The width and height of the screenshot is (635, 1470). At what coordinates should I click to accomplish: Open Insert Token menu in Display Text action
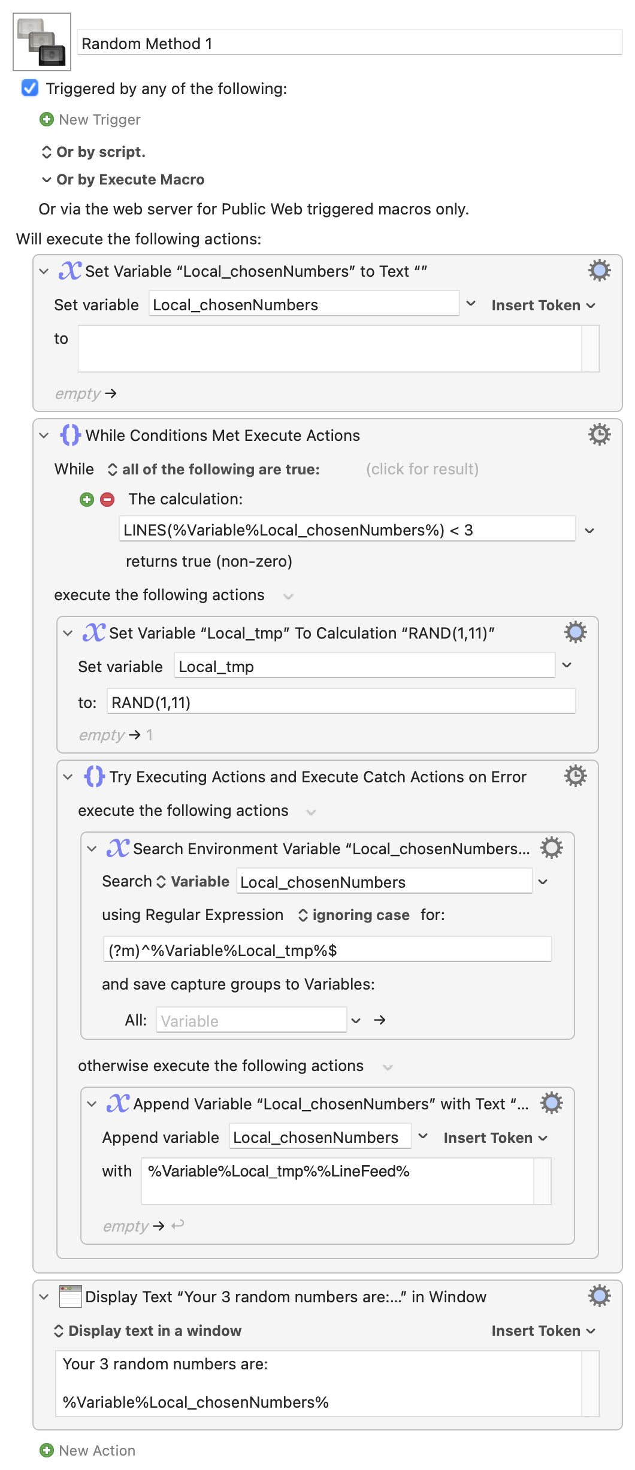click(x=543, y=1331)
